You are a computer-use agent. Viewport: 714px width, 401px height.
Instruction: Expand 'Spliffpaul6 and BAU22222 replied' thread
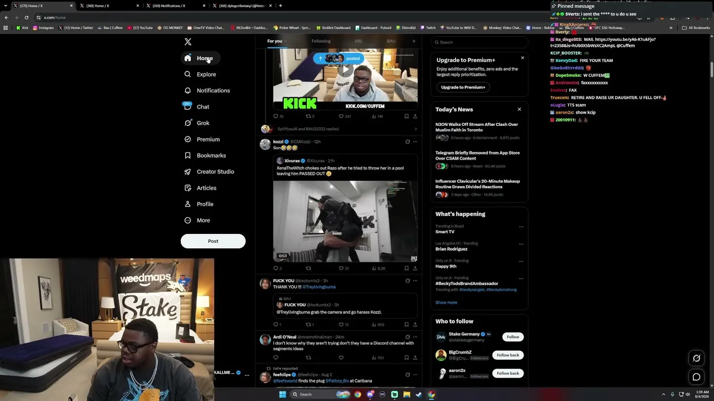click(339, 129)
